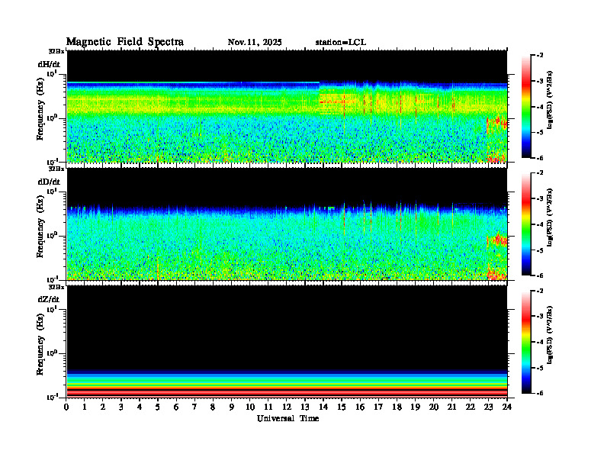The height and width of the screenshot is (467, 604).
Task: Click hour tick label "8" on time axis
Action: tap(213, 407)
